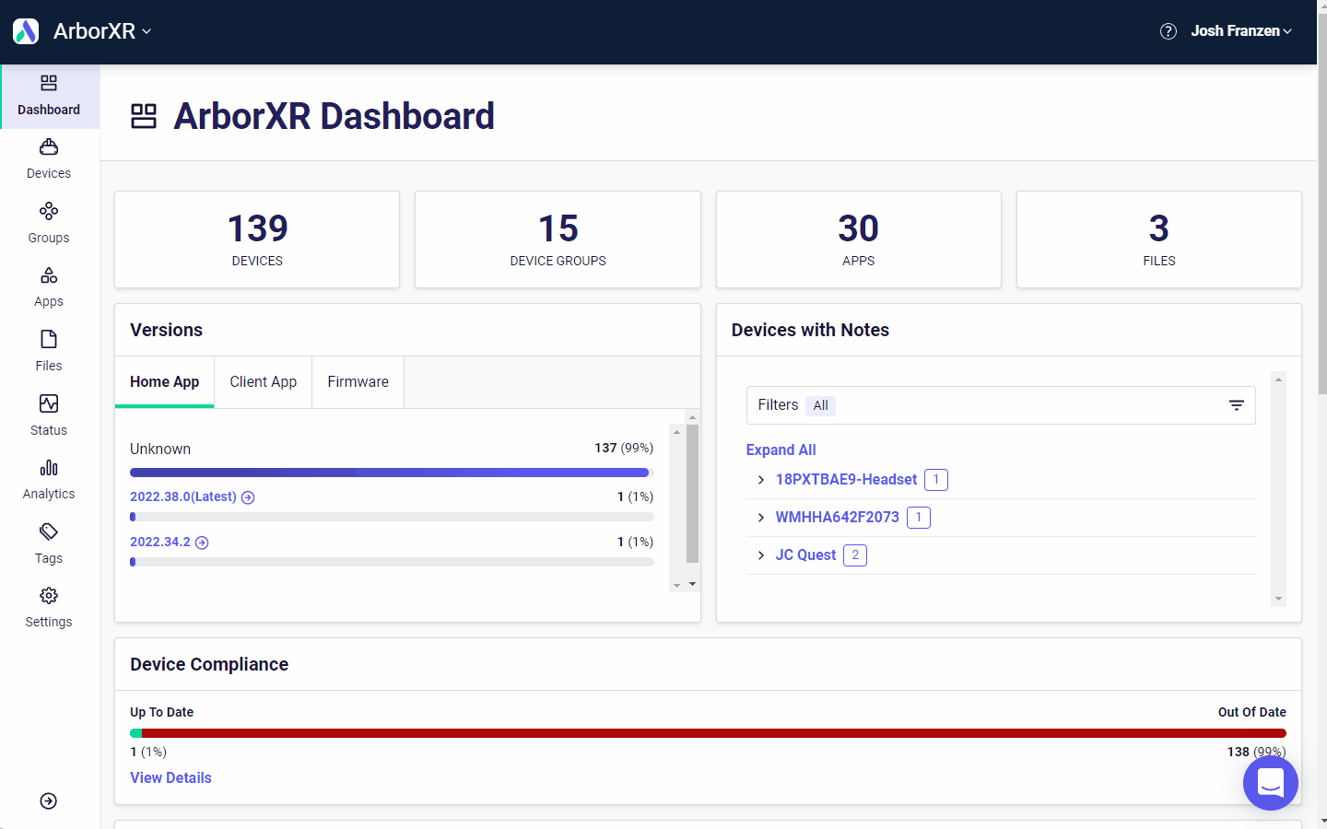Expand the 18PXTBAE9-Headset notes row

pyautogui.click(x=761, y=480)
